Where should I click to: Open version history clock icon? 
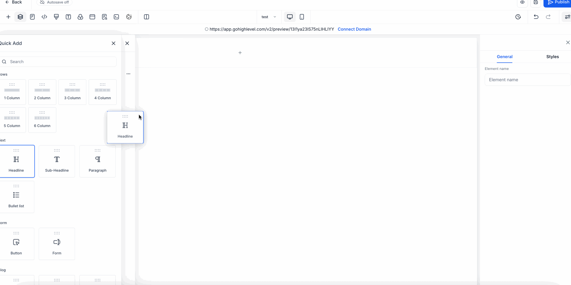pos(518,17)
